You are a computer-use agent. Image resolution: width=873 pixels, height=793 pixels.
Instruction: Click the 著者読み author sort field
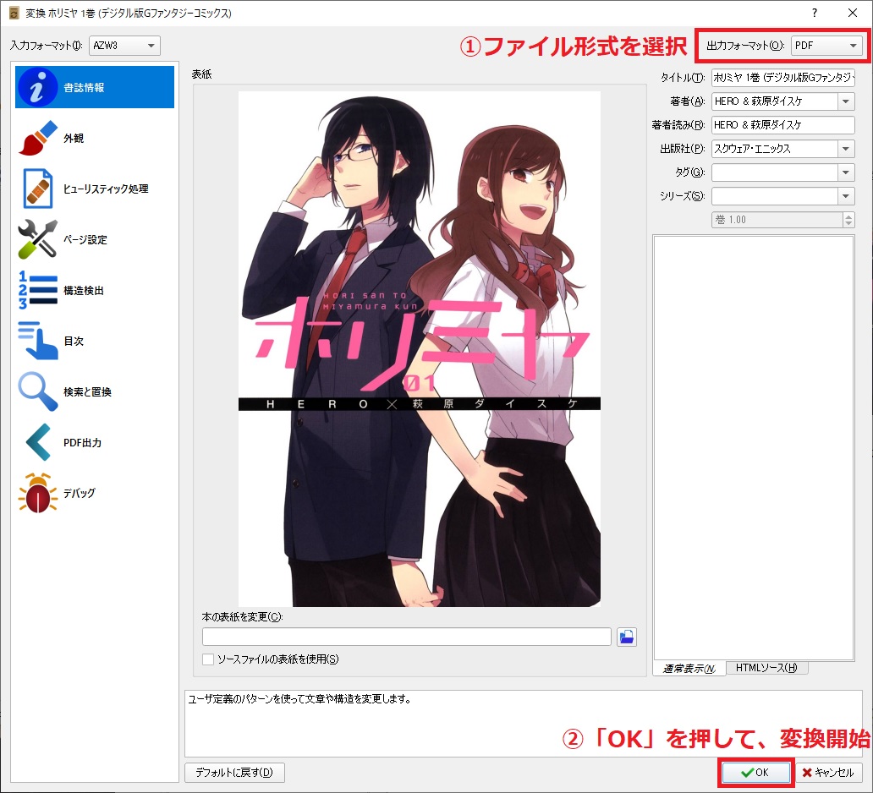tap(782, 125)
